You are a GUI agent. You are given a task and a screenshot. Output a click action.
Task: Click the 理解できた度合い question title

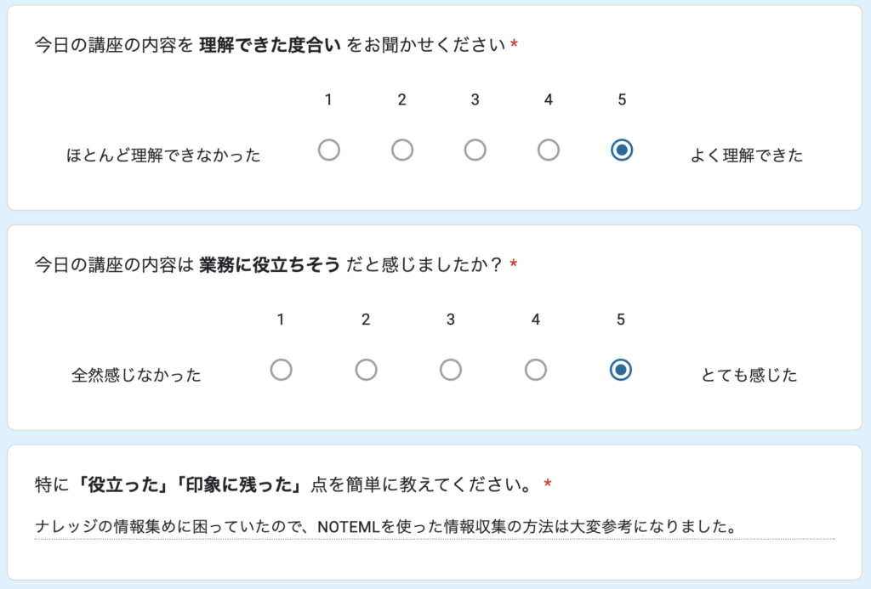[272, 45]
